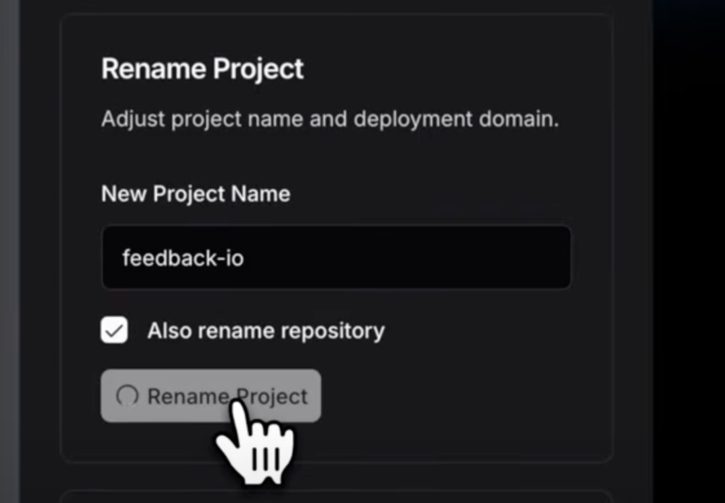Click the Adjust project name description text
This screenshot has height=503, width=725.
(x=330, y=119)
